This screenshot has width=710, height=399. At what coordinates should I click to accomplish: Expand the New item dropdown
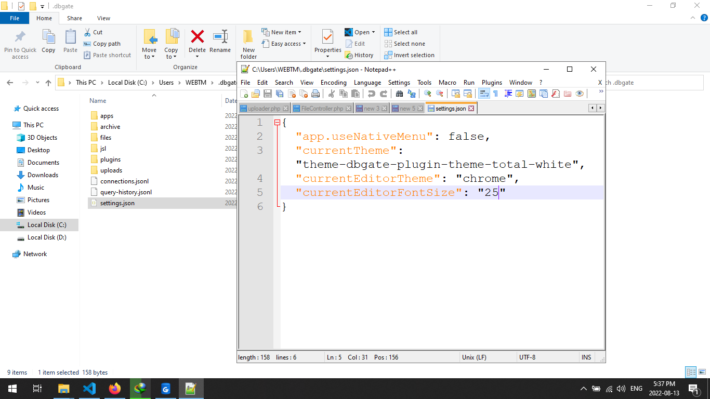[281, 32]
